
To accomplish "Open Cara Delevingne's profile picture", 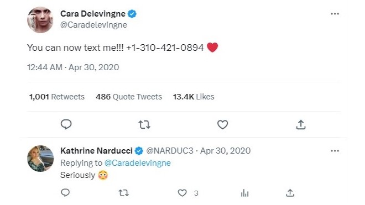I will tap(40, 20).
